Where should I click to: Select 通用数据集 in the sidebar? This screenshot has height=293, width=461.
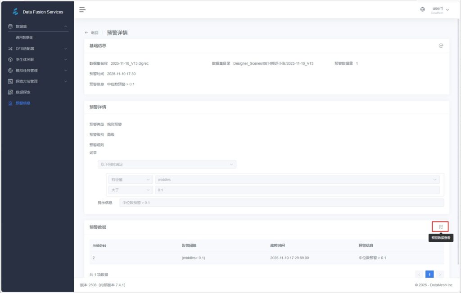coord(24,38)
